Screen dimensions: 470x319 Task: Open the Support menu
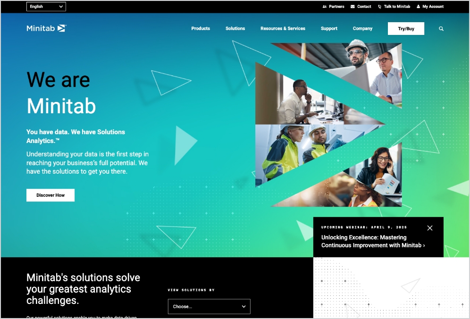click(x=329, y=28)
